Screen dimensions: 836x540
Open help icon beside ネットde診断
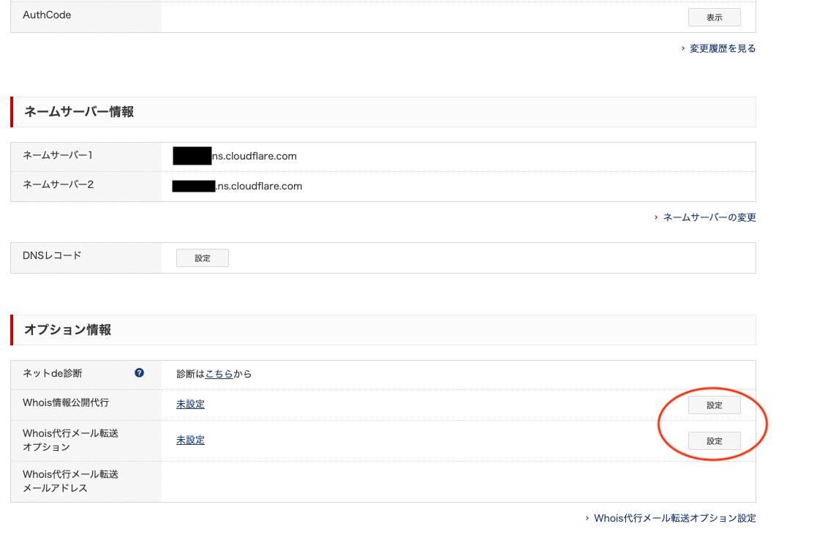[x=139, y=373]
